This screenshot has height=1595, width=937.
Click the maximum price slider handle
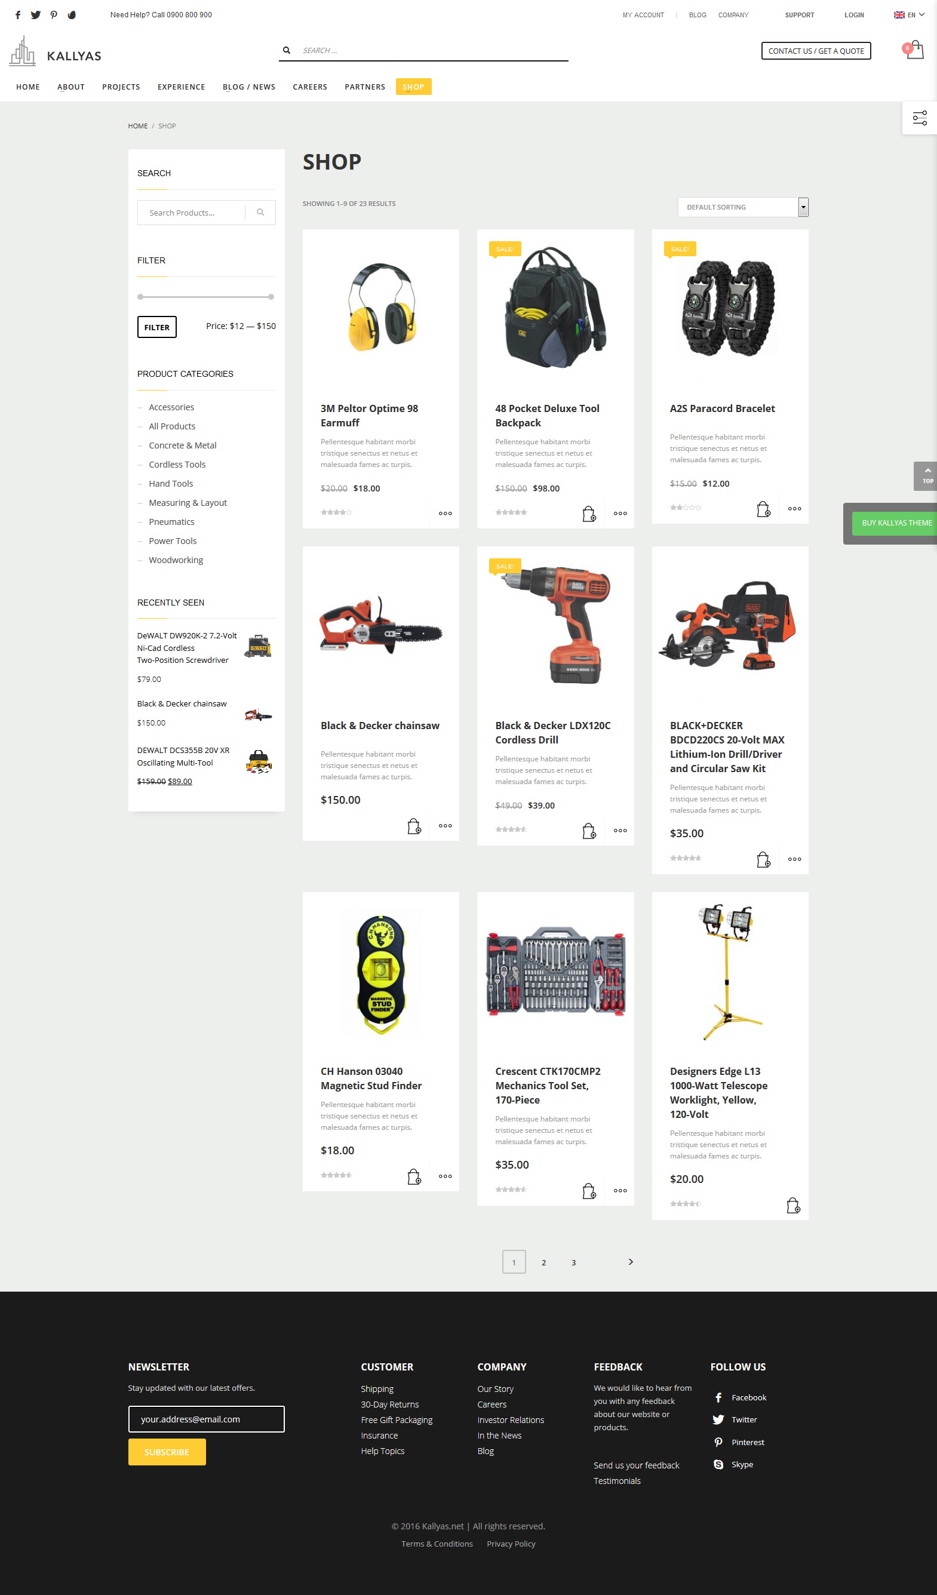[x=271, y=297]
